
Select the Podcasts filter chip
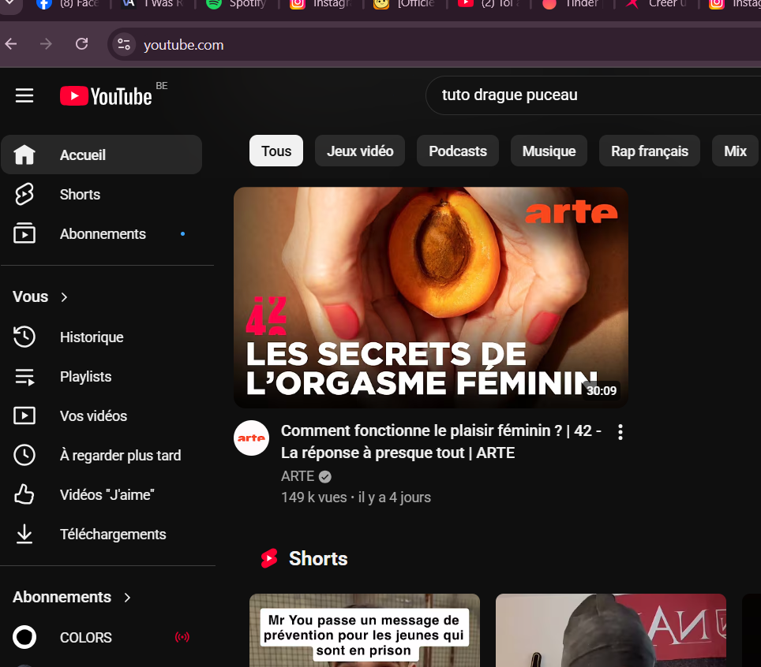(458, 151)
